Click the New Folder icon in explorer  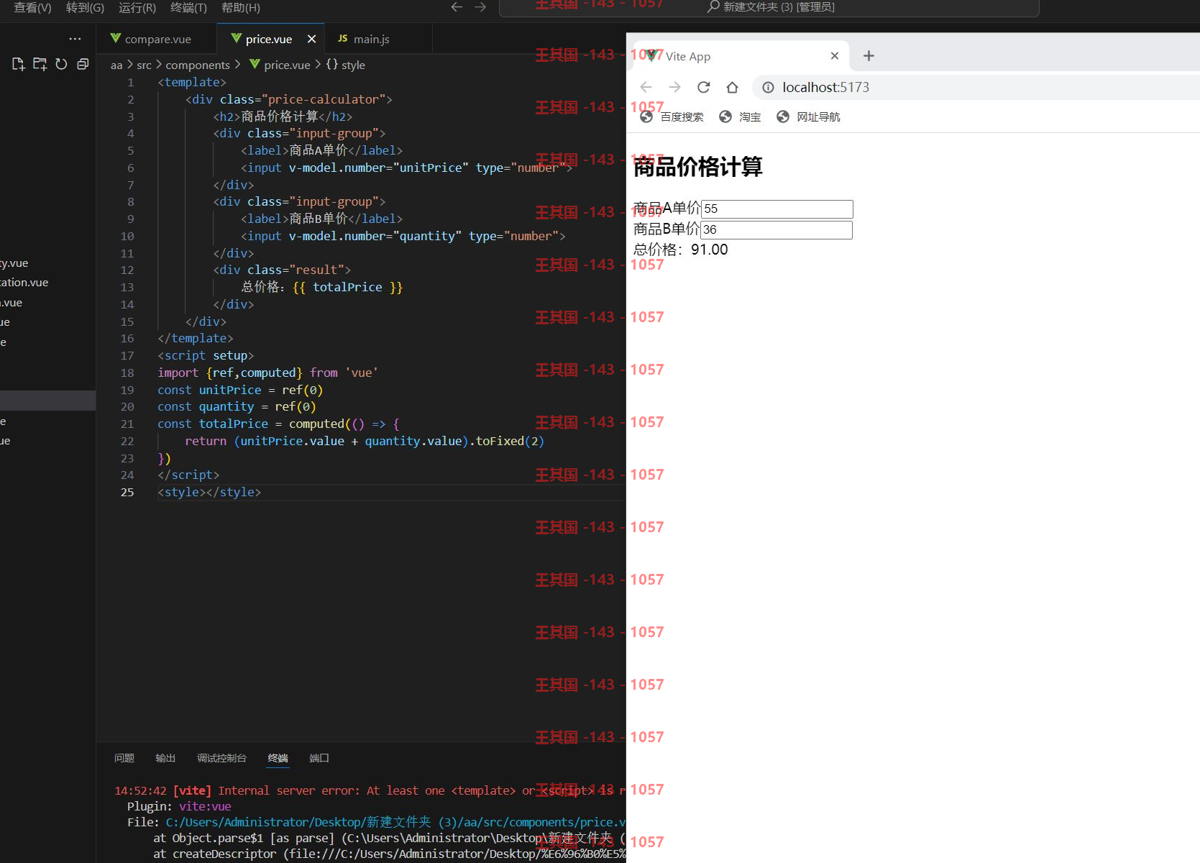pos(40,64)
